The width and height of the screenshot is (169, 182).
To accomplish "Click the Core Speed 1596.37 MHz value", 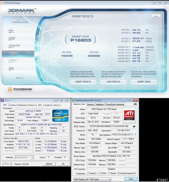I will tap(23, 141).
